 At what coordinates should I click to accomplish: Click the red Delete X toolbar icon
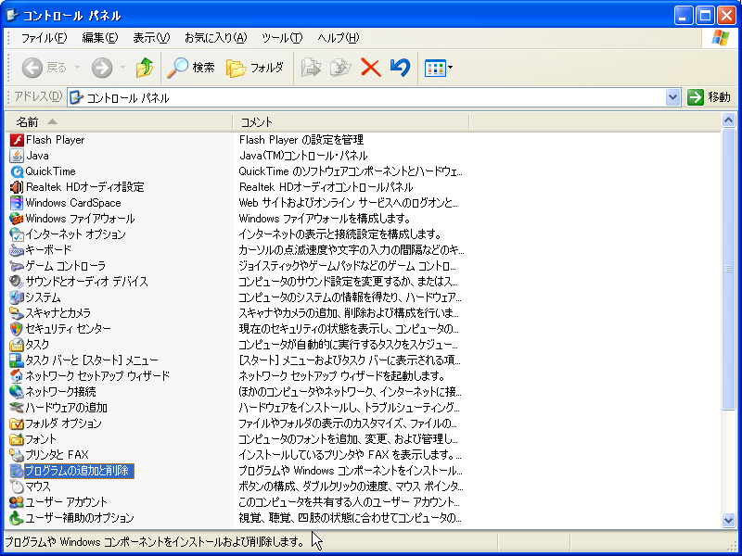pyautogui.click(x=370, y=68)
